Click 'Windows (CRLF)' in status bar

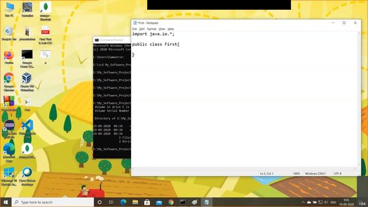click(x=315, y=174)
